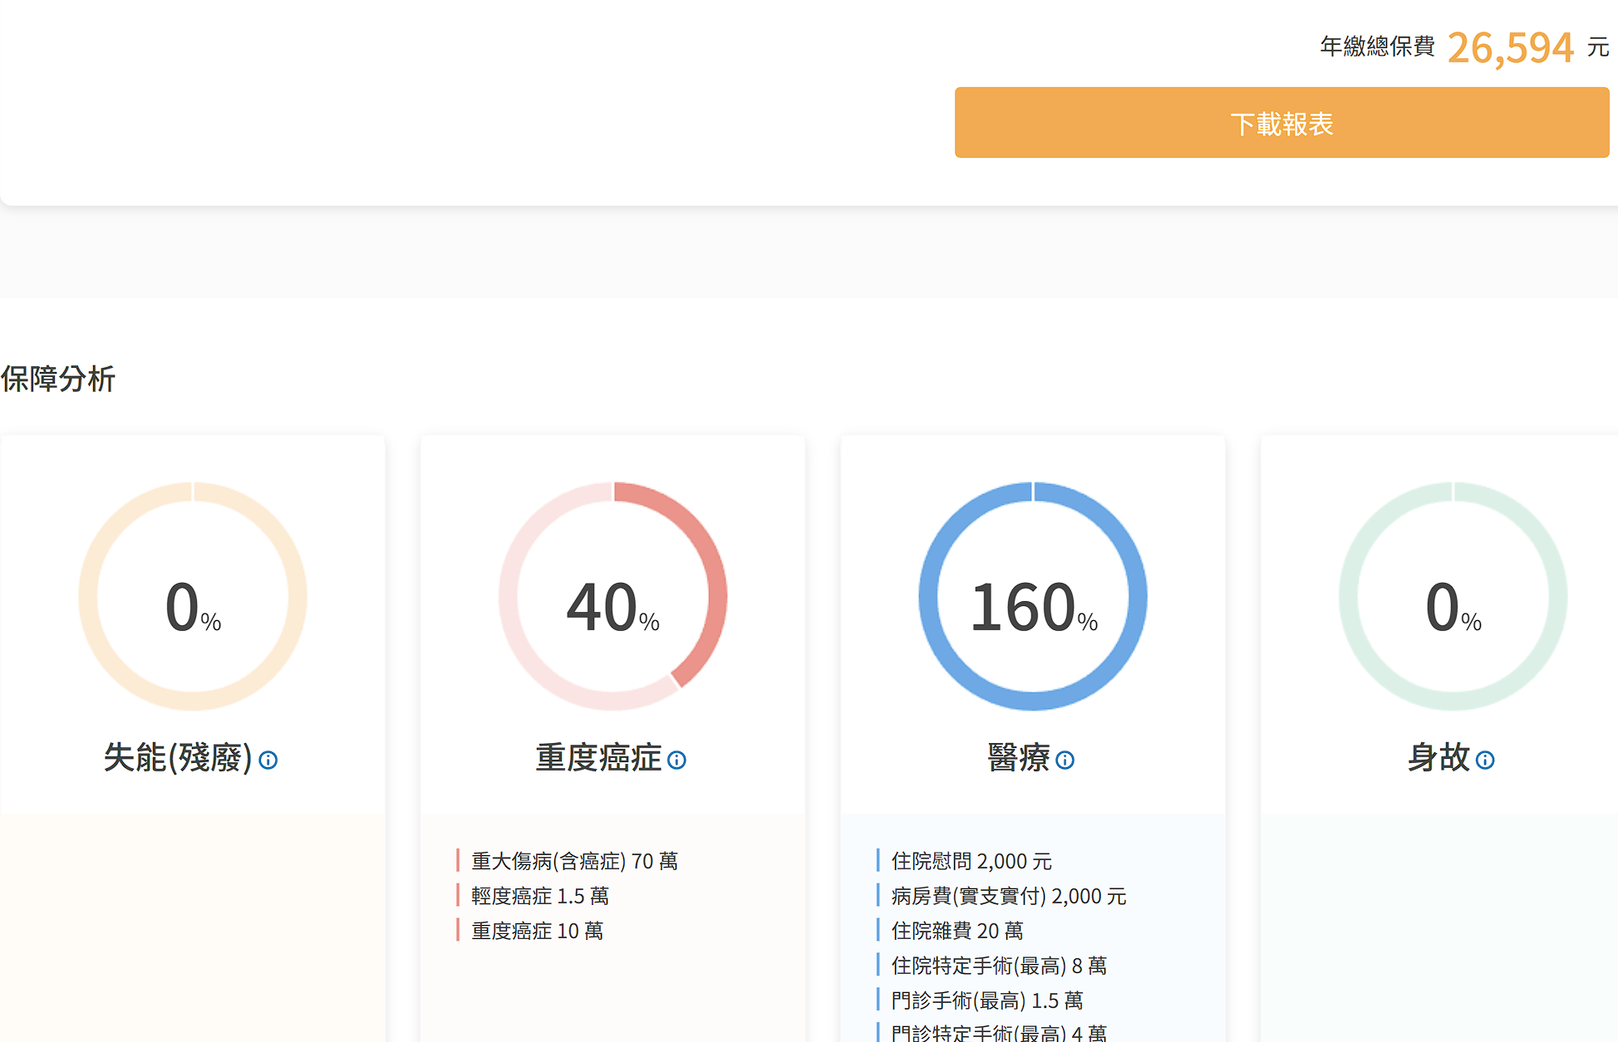Show info tooltip beside 身故

click(1484, 760)
